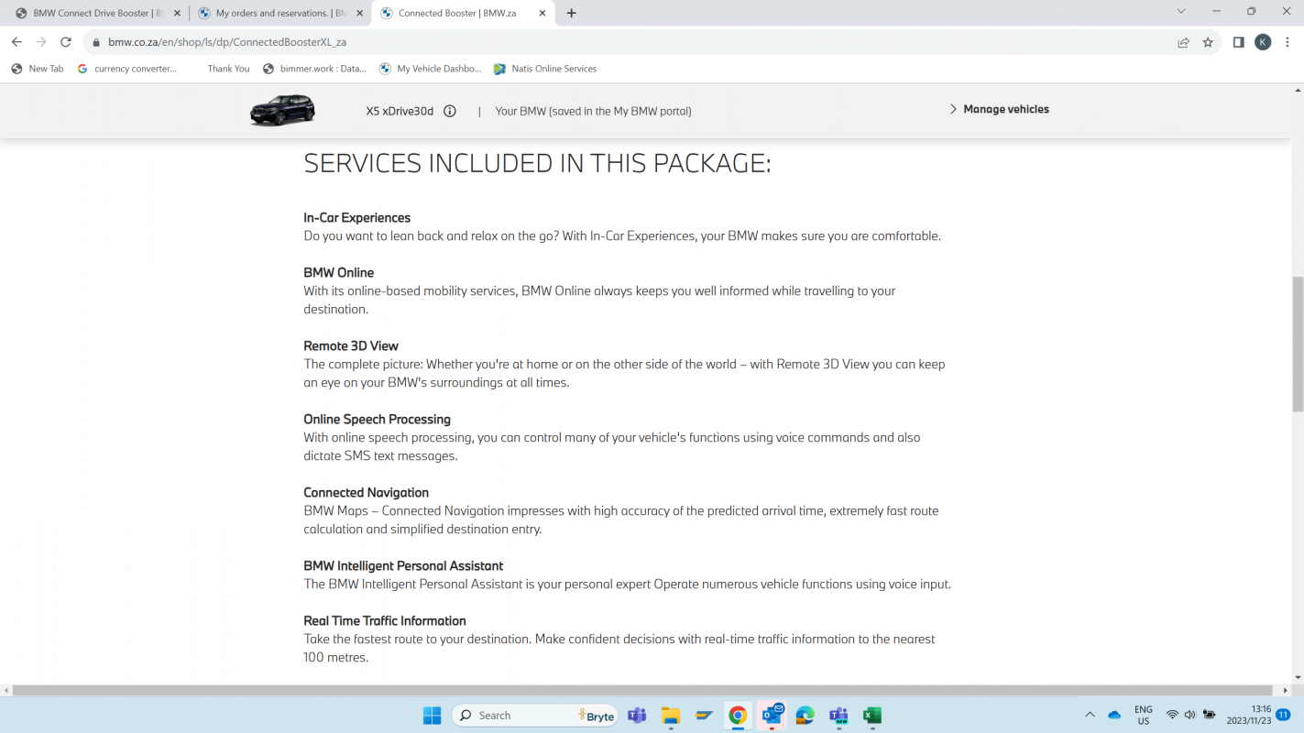This screenshot has height=733, width=1304.
Task: Open the tab search dropdown arrow
Action: point(1181,12)
